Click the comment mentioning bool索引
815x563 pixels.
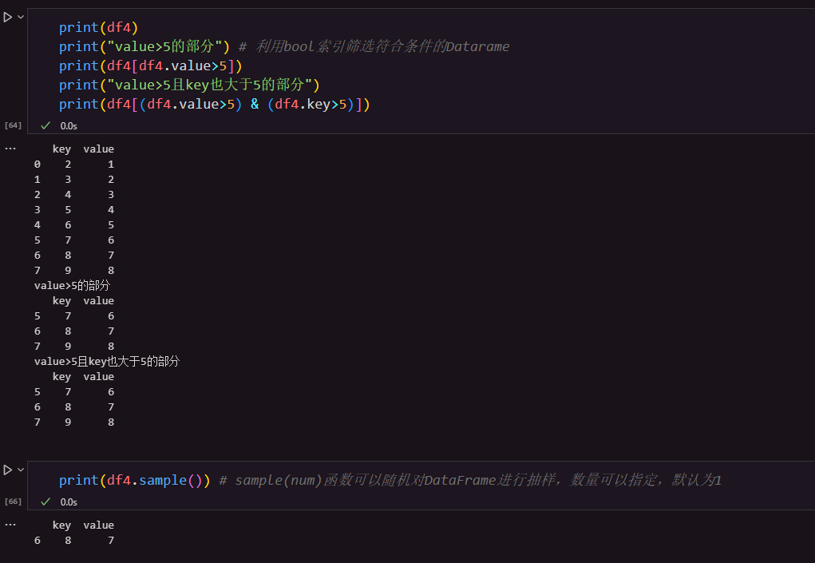[x=374, y=46]
